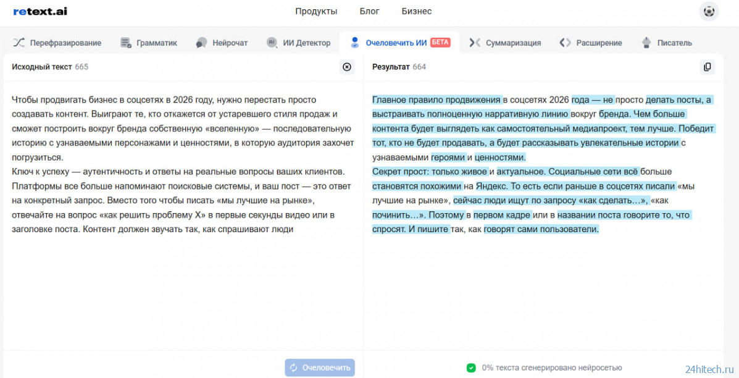Copy the result text
The image size is (739, 378).
coord(708,67)
